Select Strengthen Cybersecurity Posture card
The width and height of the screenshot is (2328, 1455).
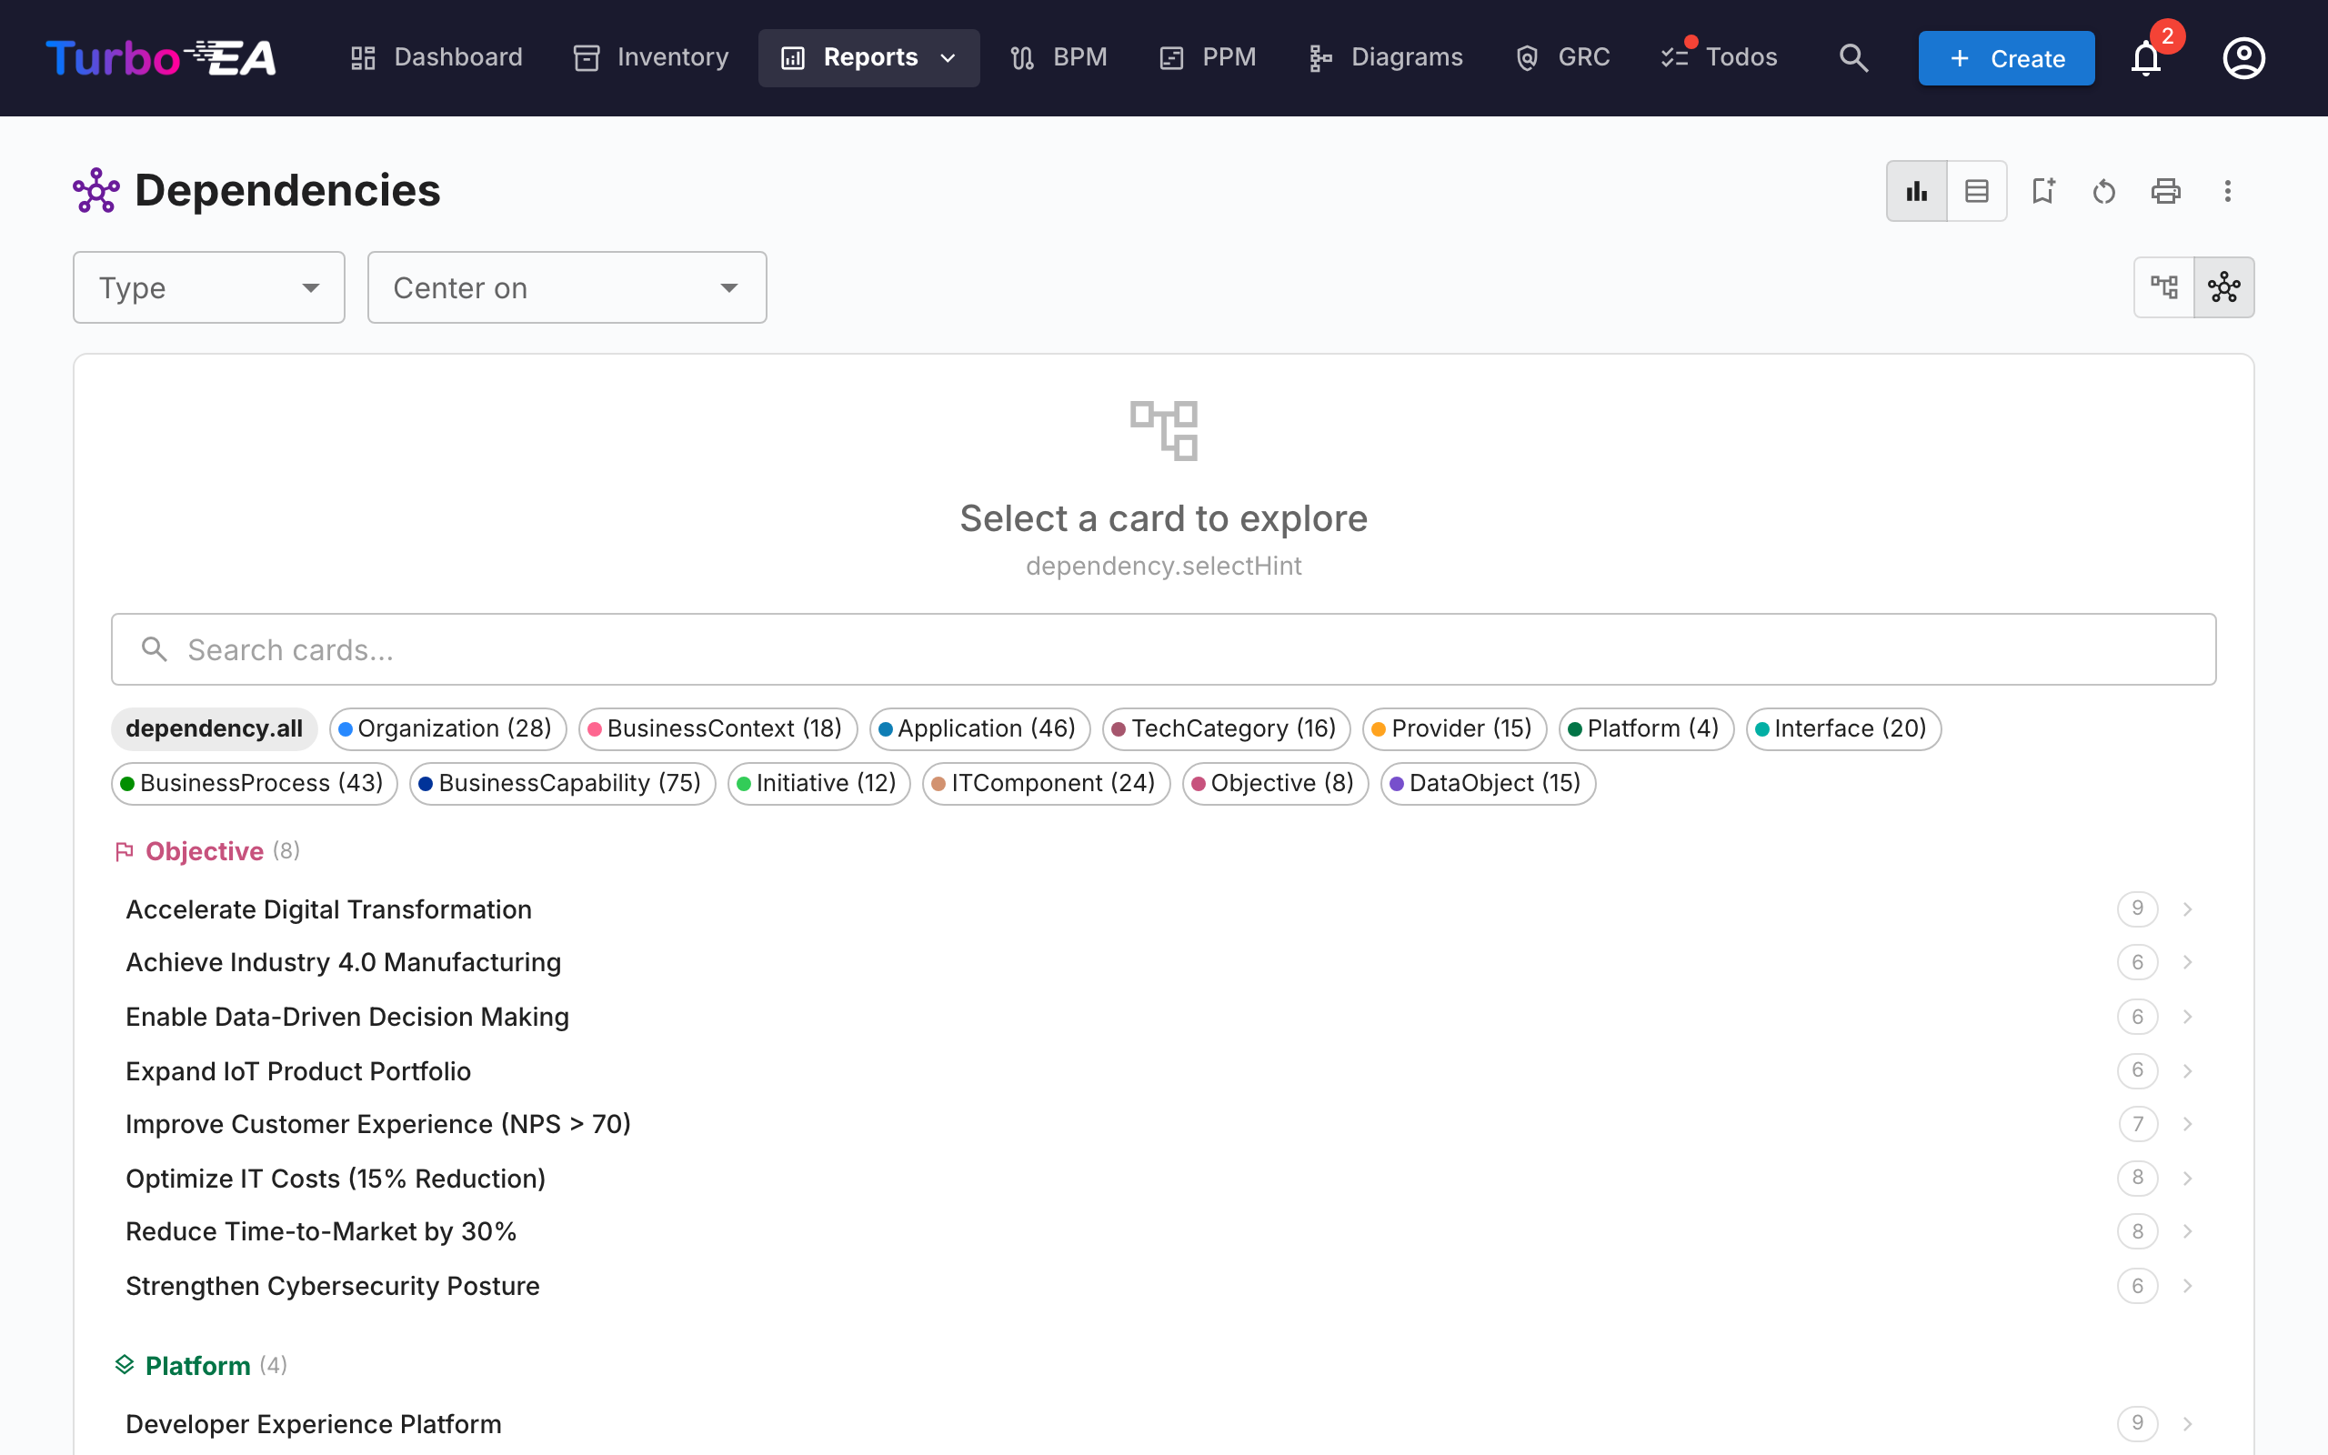click(x=1163, y=1287)
